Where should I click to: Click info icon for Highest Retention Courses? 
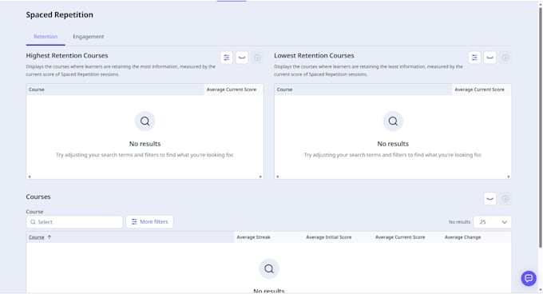pos(257,58)
